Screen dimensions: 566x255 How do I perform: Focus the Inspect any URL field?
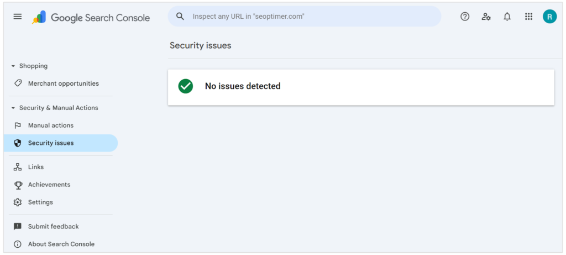point(310,17)
